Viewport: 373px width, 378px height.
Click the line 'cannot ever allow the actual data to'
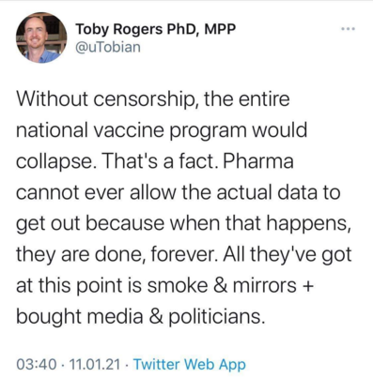179,192
